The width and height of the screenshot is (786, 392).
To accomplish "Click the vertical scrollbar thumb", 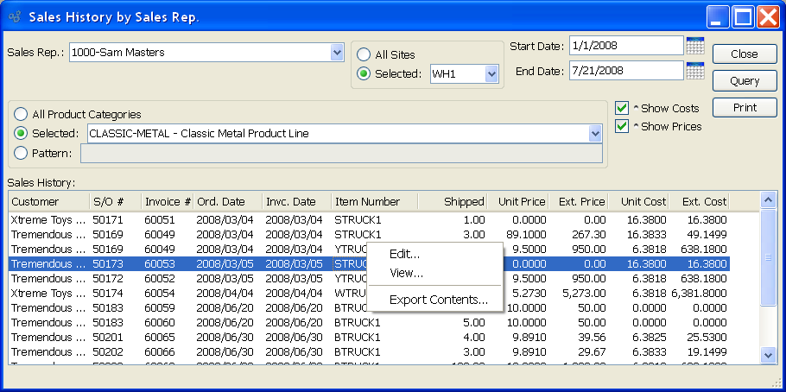I will click(768, 257).
